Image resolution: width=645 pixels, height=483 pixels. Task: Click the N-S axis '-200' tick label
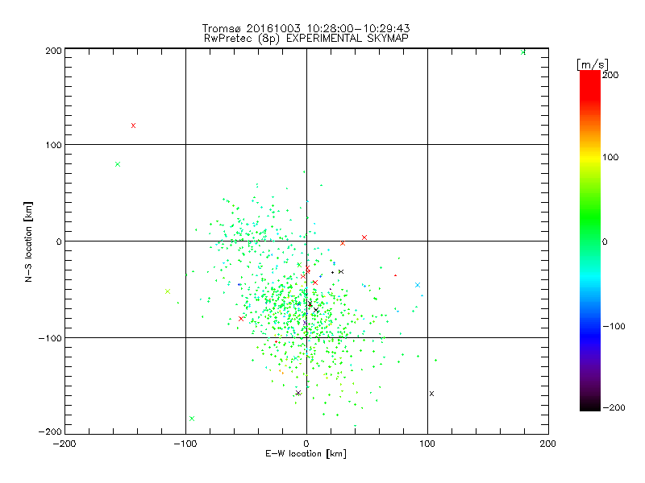click(51, 431)
